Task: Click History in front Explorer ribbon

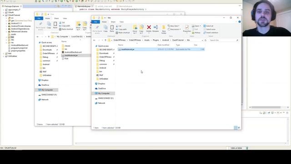Action: pyautogui.click(x=196, y=33)
